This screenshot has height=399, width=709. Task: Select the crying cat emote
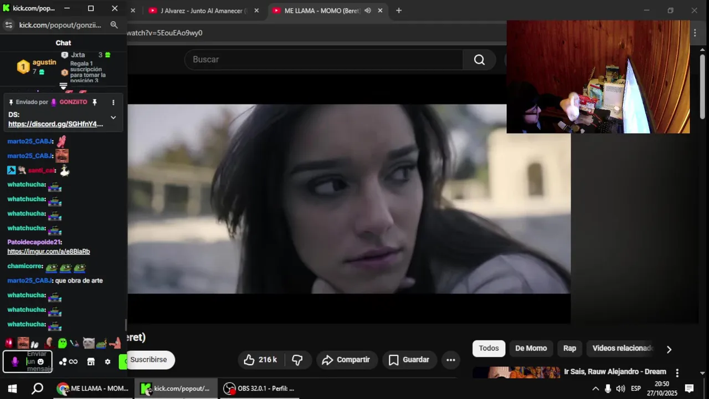88,343
